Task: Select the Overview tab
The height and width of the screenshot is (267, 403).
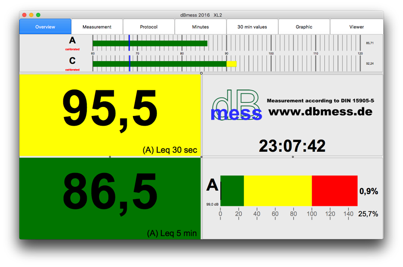Action: pyautogui.click(x=45, y=27)
